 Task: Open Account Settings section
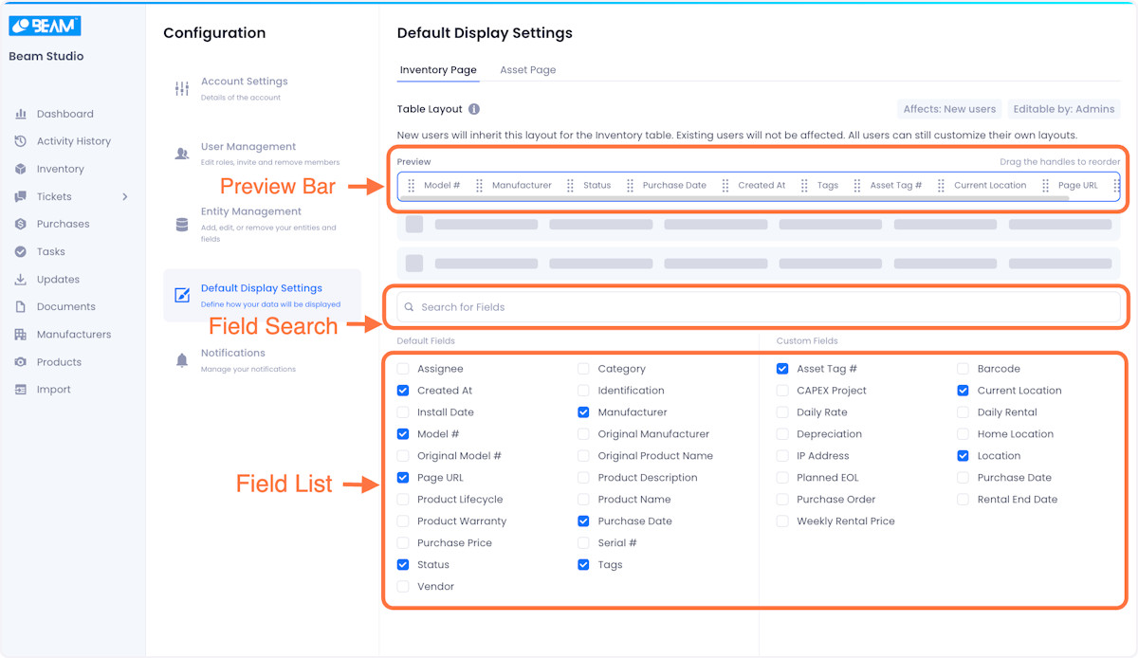[262, 88]
